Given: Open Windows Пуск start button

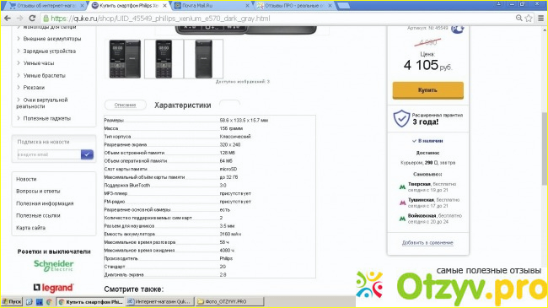Looking at the screenshot, I should [12, 301].
